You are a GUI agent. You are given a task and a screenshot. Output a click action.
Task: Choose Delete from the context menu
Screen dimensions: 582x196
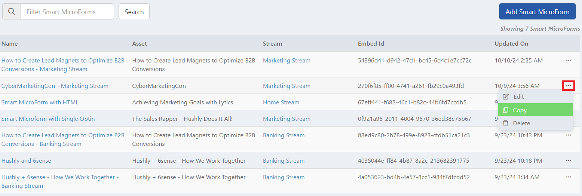pos(535,123)
